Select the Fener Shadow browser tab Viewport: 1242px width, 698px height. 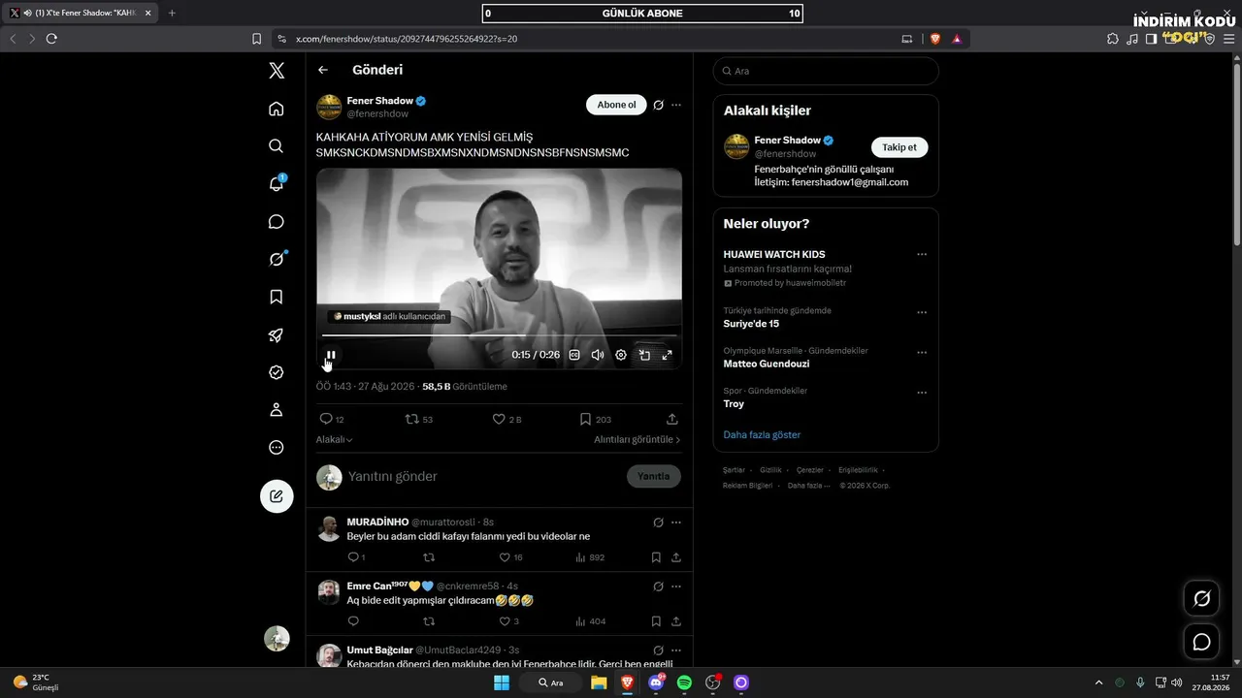(80, 13)
